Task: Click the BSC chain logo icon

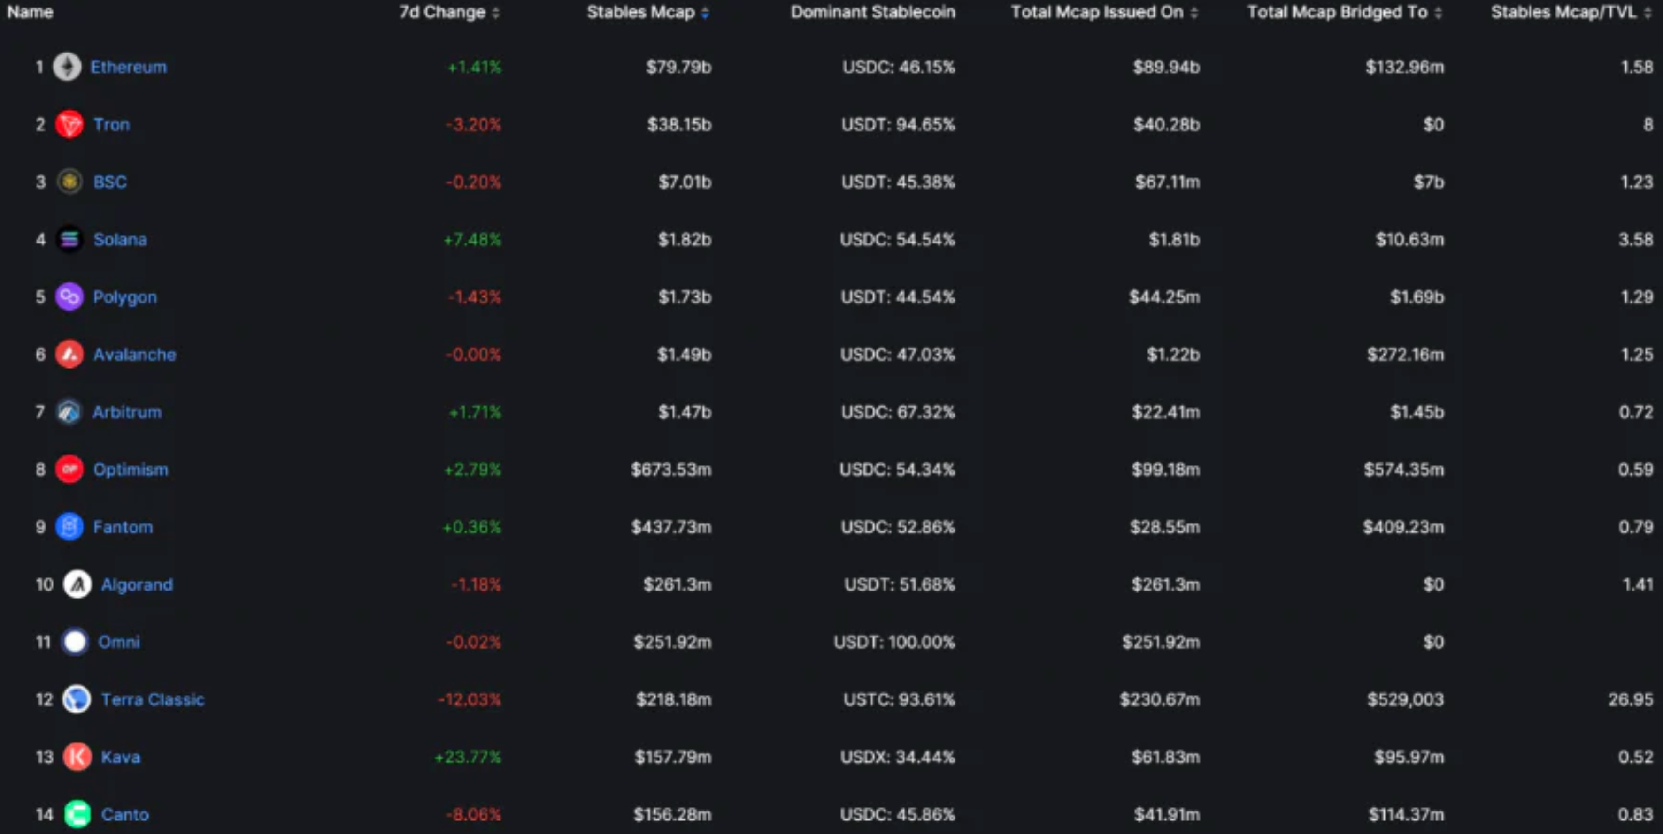Action: [69, 182]
